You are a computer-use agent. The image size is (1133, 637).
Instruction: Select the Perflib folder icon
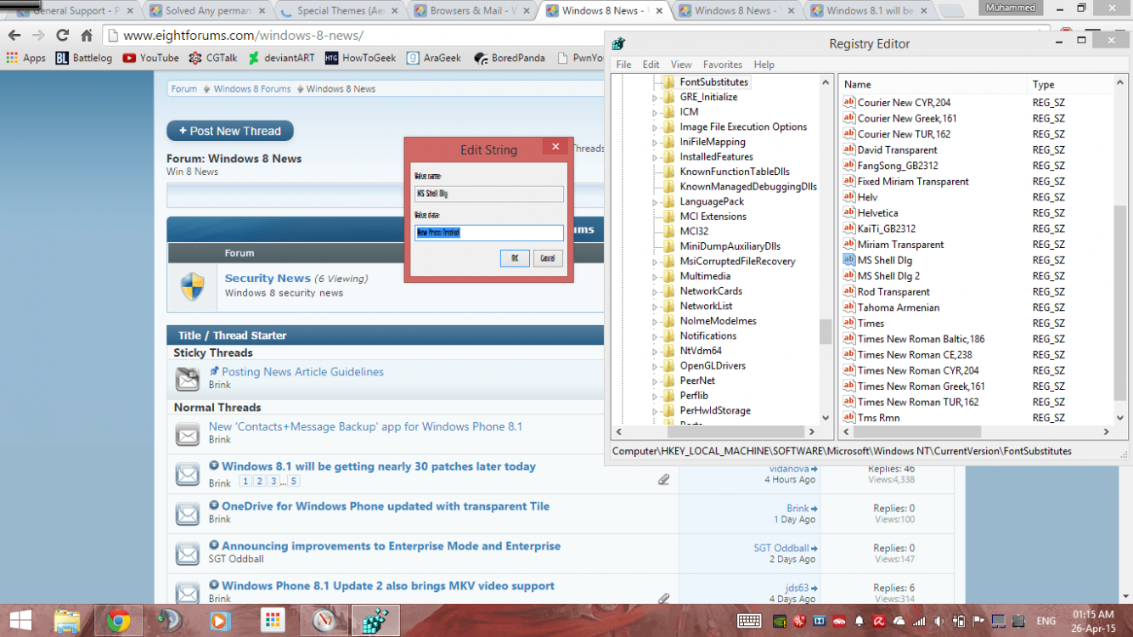pos(668,396)
